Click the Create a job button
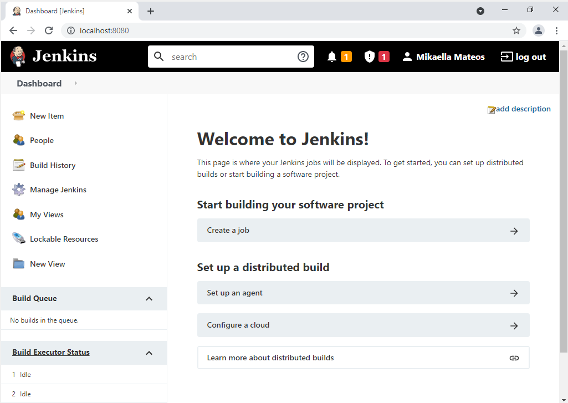568x403 pixels. click(x=363, y=230)
